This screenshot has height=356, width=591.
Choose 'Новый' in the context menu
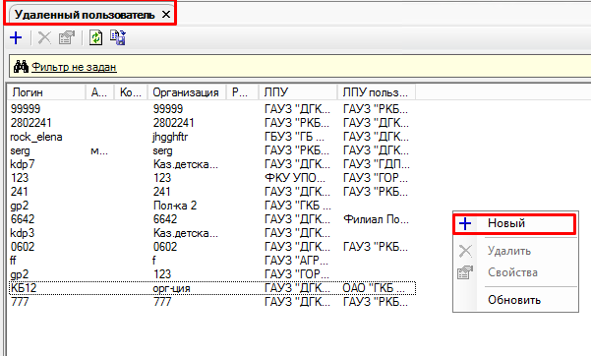pyautogui.click(x=515, y=223)
